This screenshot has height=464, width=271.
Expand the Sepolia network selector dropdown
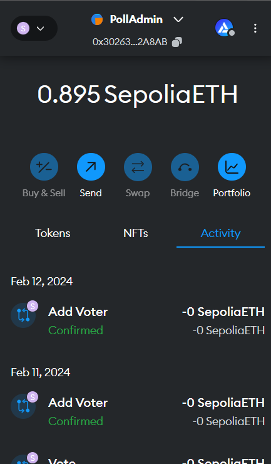pos(34,28)
